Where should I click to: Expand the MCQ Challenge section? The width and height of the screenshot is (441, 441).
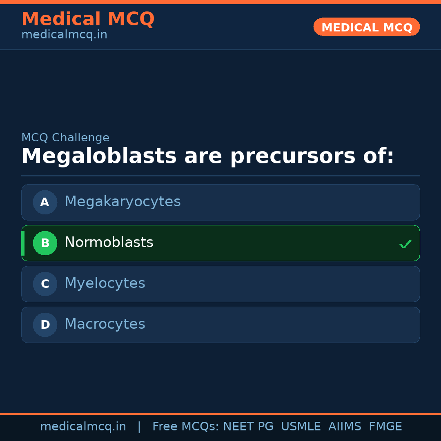65,138
